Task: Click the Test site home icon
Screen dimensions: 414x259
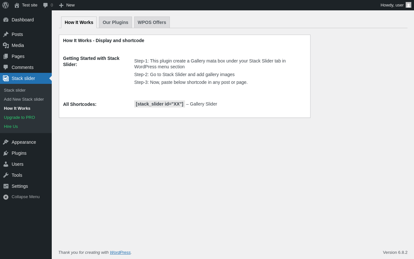Action: [x=17, y=5]
